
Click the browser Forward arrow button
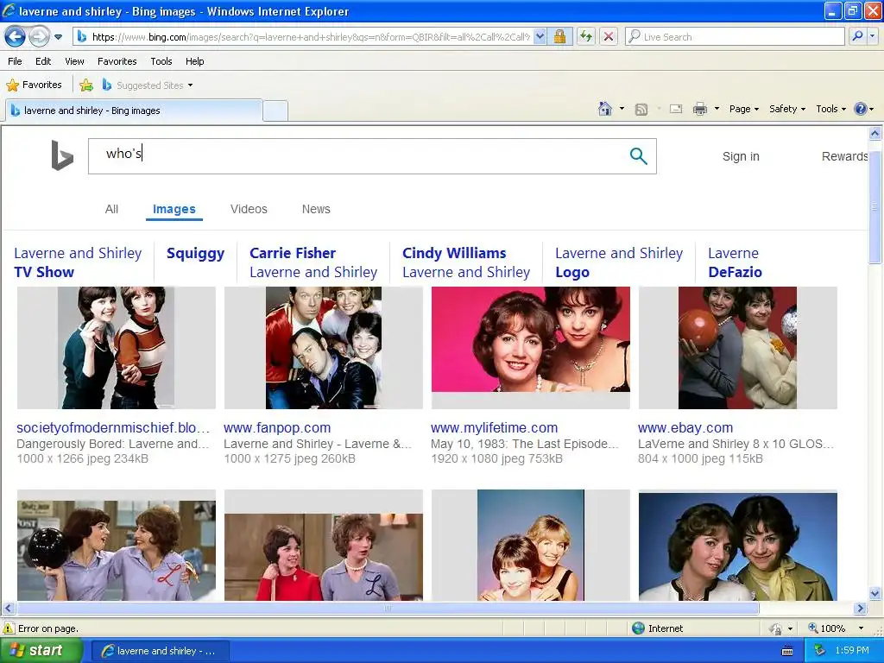point(39,37)
